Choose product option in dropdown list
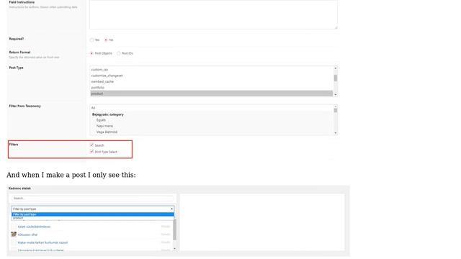 click(x=93, y=218)
